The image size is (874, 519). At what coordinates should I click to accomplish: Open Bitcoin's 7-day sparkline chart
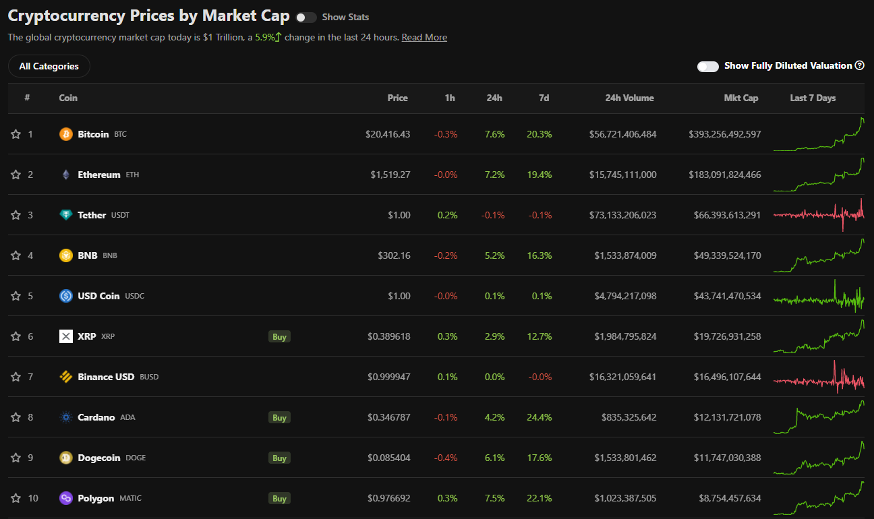pos(819,134)
